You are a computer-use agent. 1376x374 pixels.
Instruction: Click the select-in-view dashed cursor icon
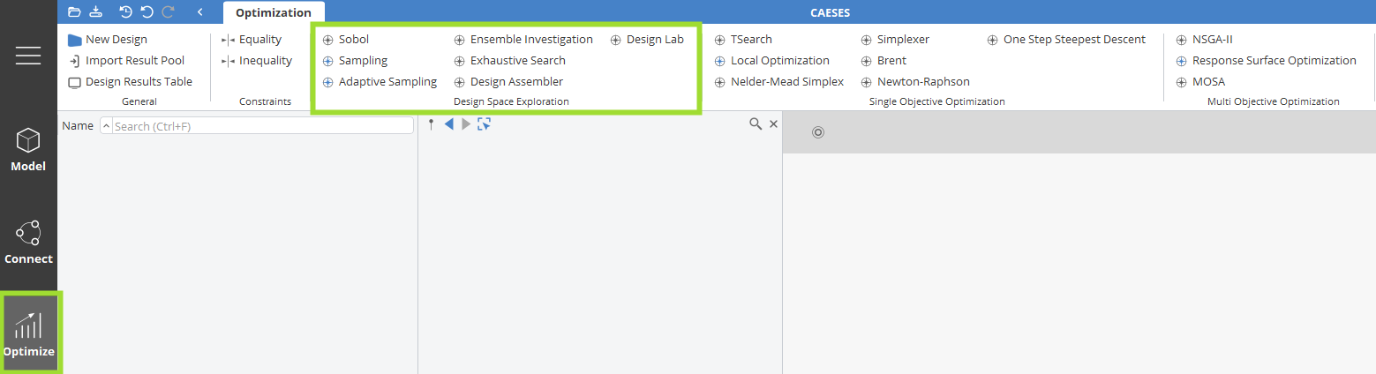(x=484, y=124)
